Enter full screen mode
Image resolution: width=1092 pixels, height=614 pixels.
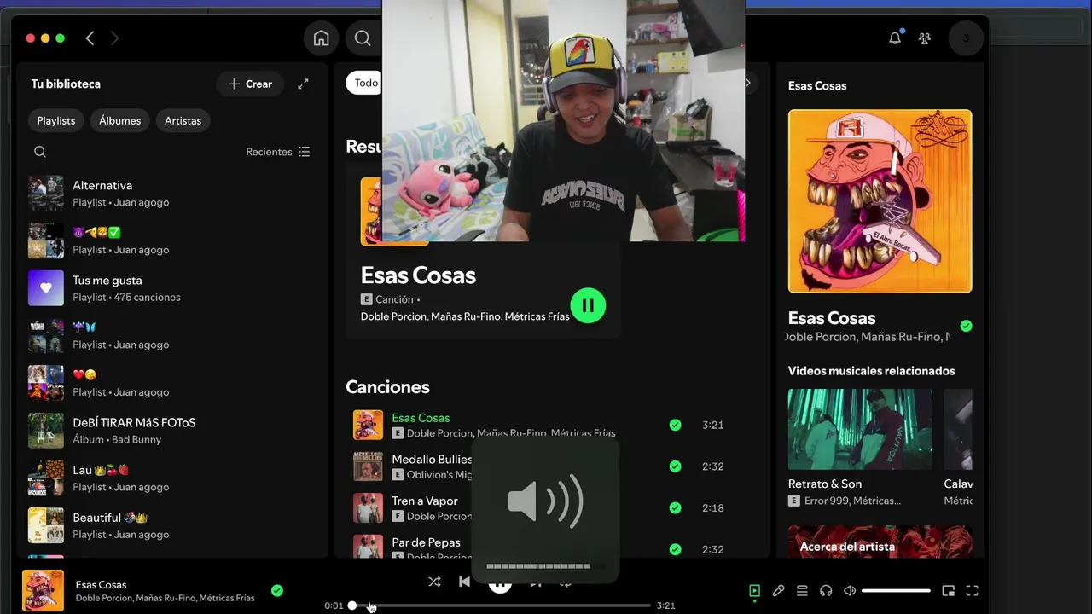click(972, 590)
